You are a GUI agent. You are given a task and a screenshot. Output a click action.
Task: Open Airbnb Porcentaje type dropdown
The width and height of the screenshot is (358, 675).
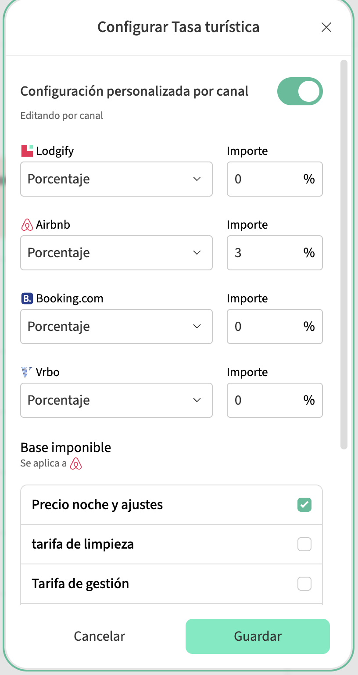point(116,253)
